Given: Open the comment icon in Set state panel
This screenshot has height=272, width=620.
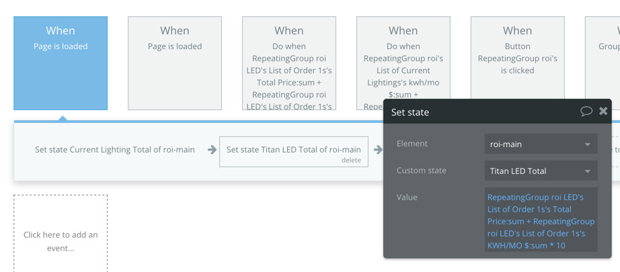Looking at the screenshot, I should click(586, 111).
